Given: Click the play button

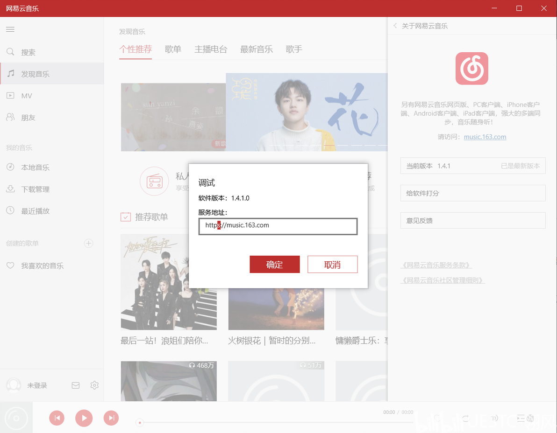Looking at the screenshot, I should pyautogui.click(x=84, y=418).
